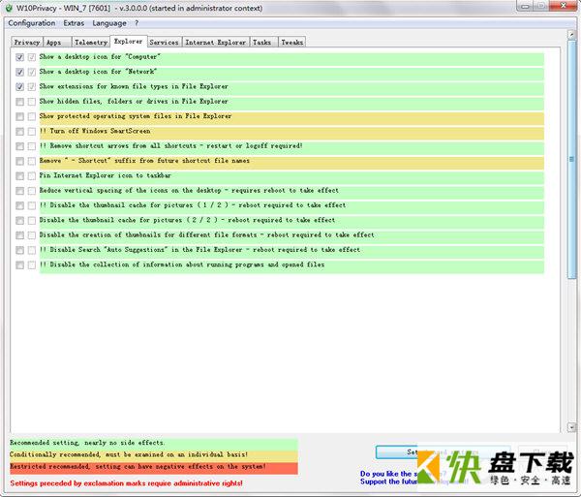Click text Reduce vertical spacing of the icons

coord(189,190)
